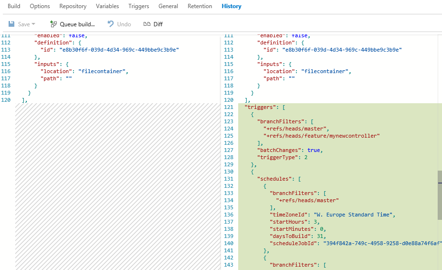Click the Save button label
The image size is (442, 270).
click(x=24, y=24)
